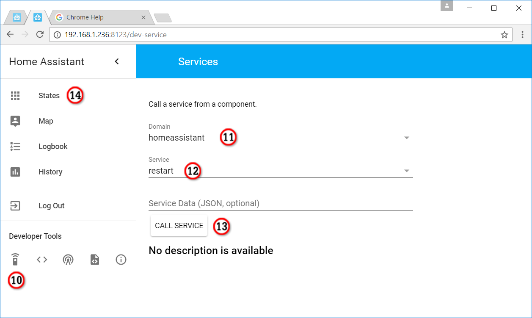Image resolution: width=532 pixels, height=318 pixels.
Task: Click the Developer Tools section label
Action: [35, 236]
